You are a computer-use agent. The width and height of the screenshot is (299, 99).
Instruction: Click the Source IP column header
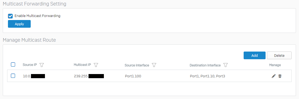click(x=30, y=65)
